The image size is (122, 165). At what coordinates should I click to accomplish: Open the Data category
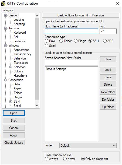pos(17,85)
